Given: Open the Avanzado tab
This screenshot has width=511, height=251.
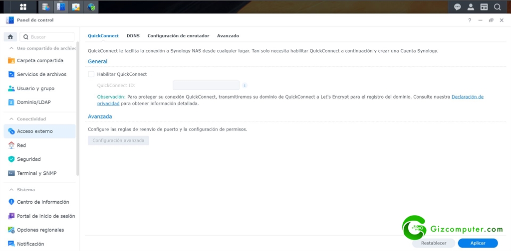Looking at the screenshot, I should pyautogui.click(x=228, y=36).
